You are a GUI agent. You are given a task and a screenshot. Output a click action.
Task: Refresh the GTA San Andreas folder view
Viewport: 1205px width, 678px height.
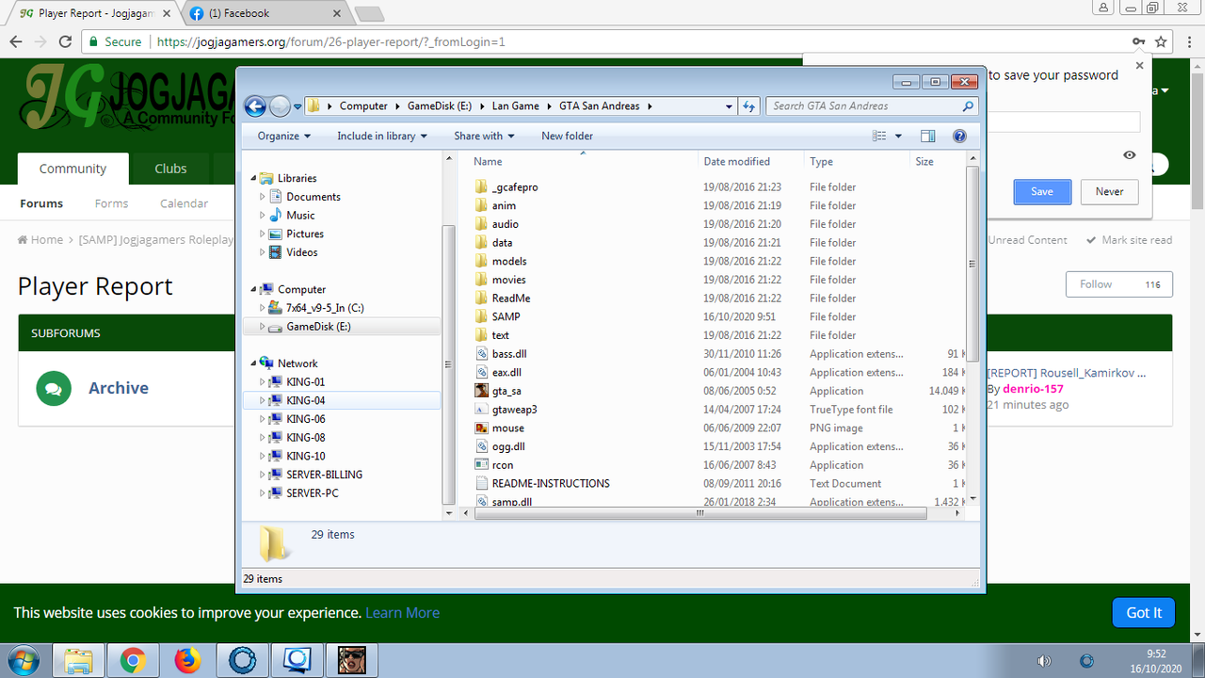pyautogui.click(x=749, y=106)
